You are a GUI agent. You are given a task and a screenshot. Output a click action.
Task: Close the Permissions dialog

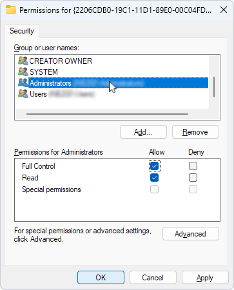224,10
